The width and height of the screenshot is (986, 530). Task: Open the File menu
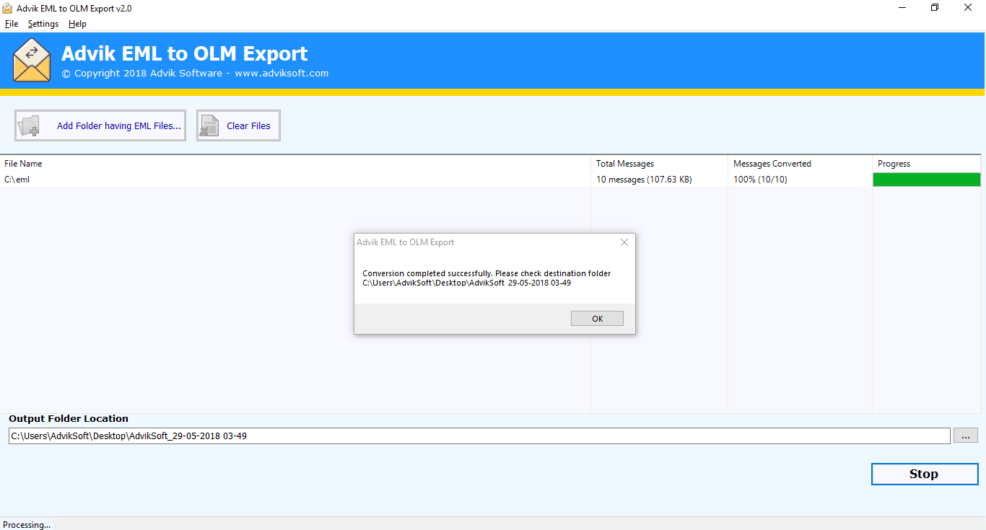(x=12, y=23)
